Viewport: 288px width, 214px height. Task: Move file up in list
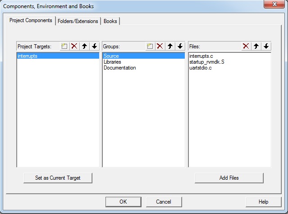point(256,46)
